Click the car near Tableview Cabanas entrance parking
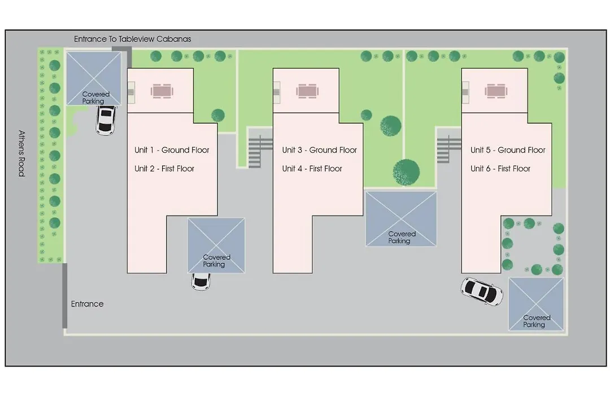The height and width of the screenshot is (396, 610). [106, 120]
